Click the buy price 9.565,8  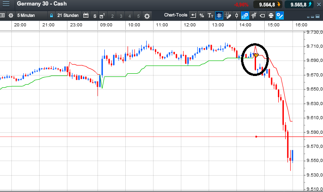[x=298, y=5]
